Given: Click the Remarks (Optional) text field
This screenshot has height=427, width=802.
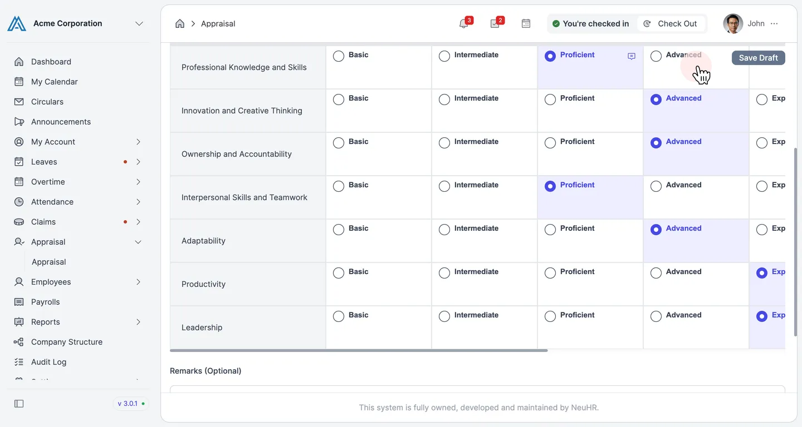Looking at the screenshot, I should tap(477, 389).
